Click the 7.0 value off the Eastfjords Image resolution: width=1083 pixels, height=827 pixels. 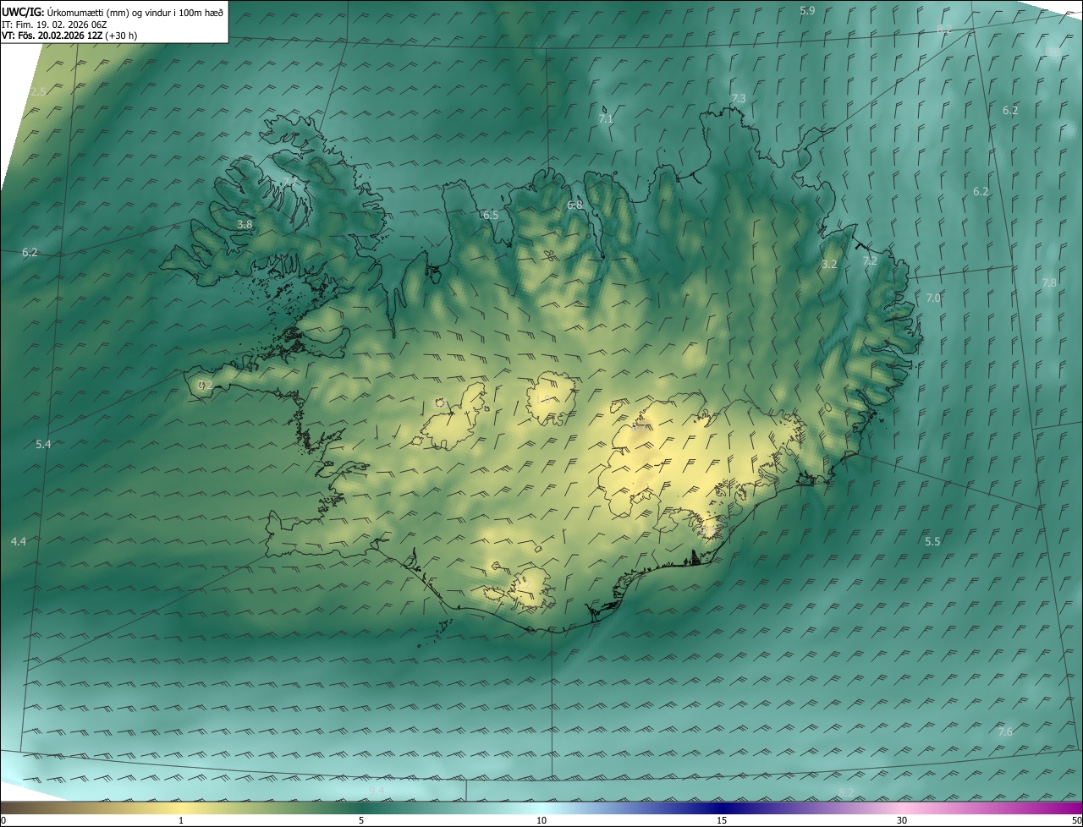(933, 298)
